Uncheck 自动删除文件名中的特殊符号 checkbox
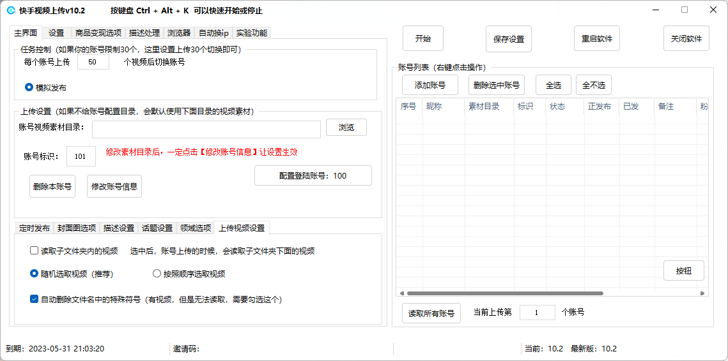The height and width of the screenshot is (361, 728). pyautogui.click(x=35, y=298)
